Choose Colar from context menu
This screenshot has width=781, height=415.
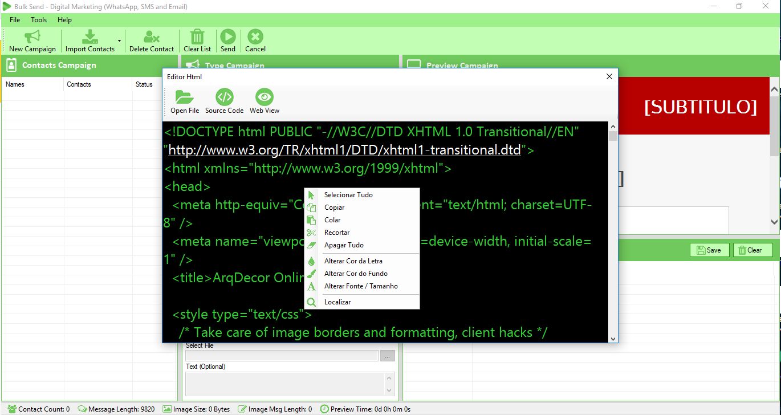click(x=362, y=220)
